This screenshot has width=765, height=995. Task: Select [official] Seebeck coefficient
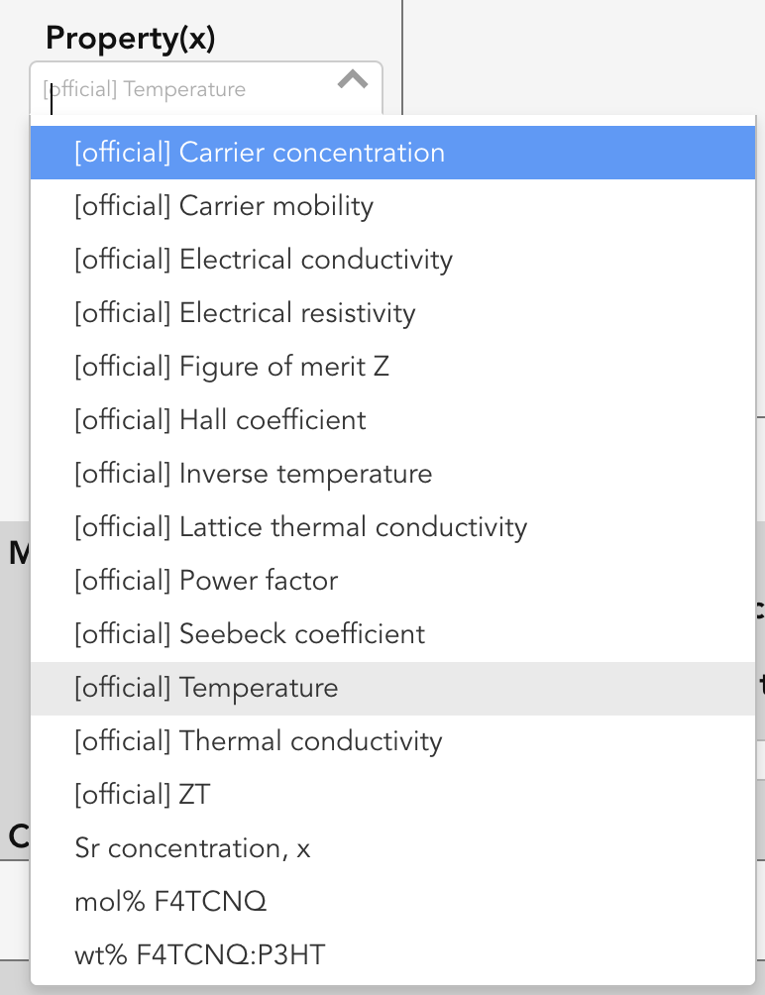[x=392, y=634]
